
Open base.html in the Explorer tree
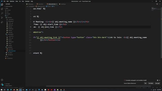tap(11, 49)
